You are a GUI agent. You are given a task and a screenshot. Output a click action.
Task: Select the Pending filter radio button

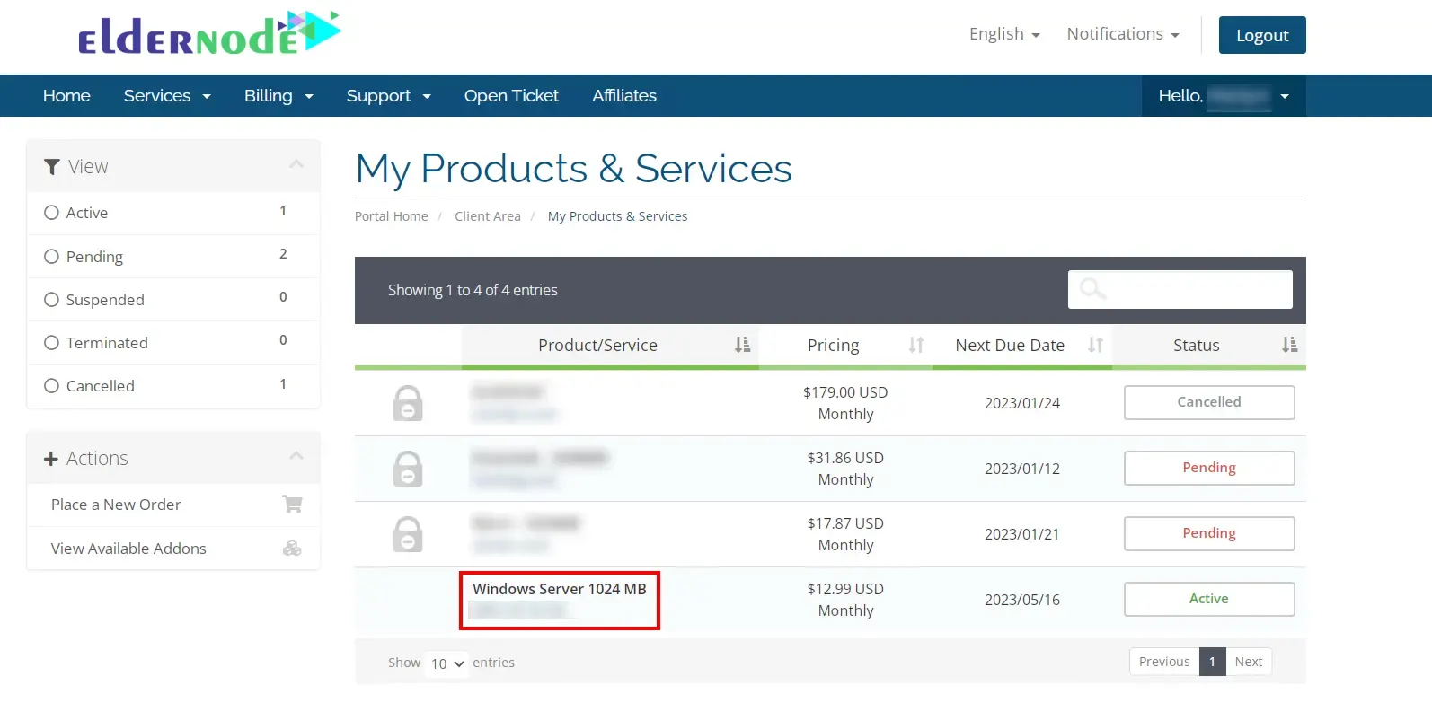(x=52, y=257)
